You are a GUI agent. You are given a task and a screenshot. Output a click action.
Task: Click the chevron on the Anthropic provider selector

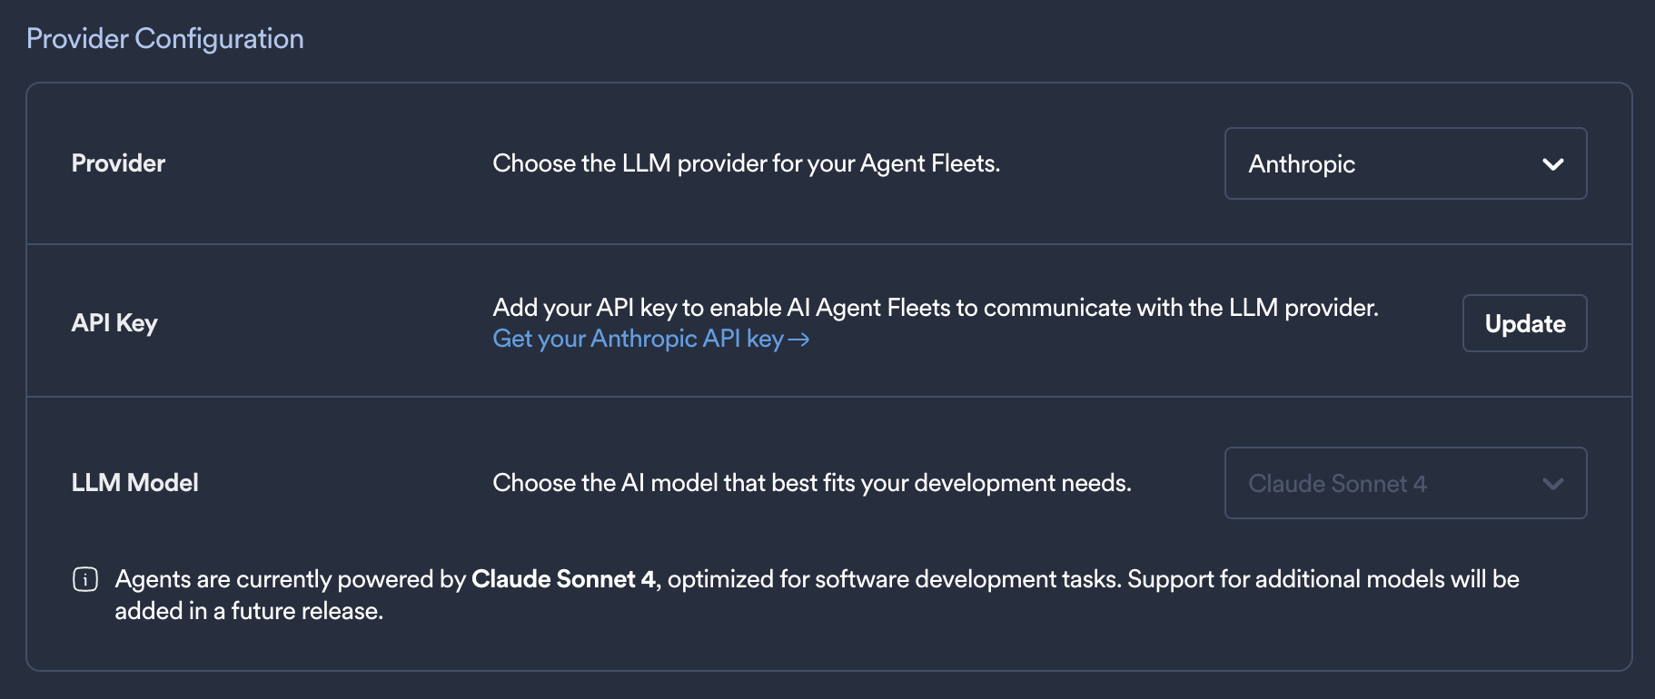pos(1553,164)
